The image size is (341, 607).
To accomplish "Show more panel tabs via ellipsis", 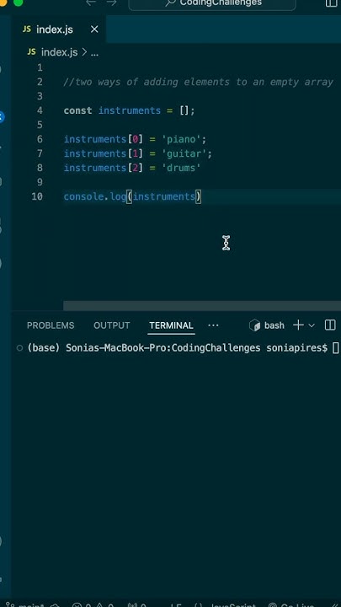I will pyautogui.click(x=213, y=325).
